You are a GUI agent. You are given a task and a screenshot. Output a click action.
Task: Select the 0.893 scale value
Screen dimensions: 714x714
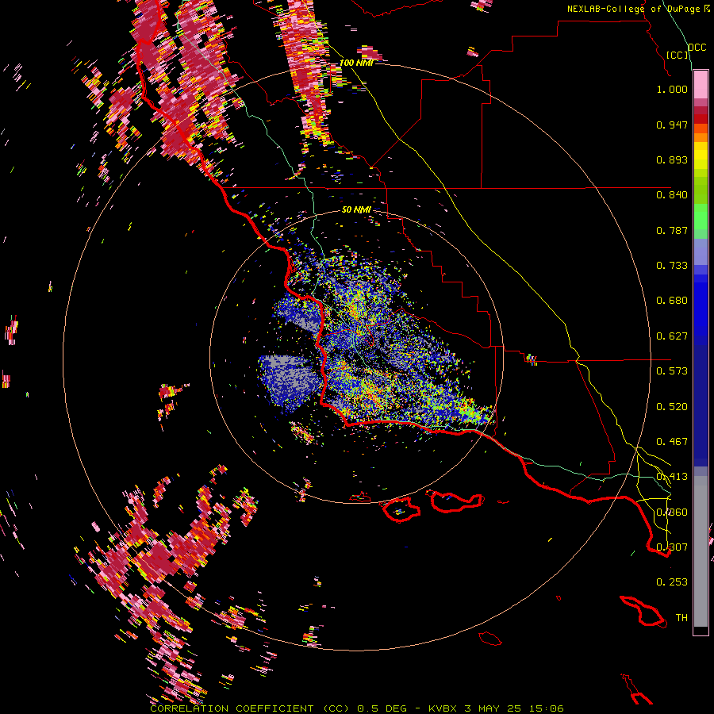tap(672, 159)
